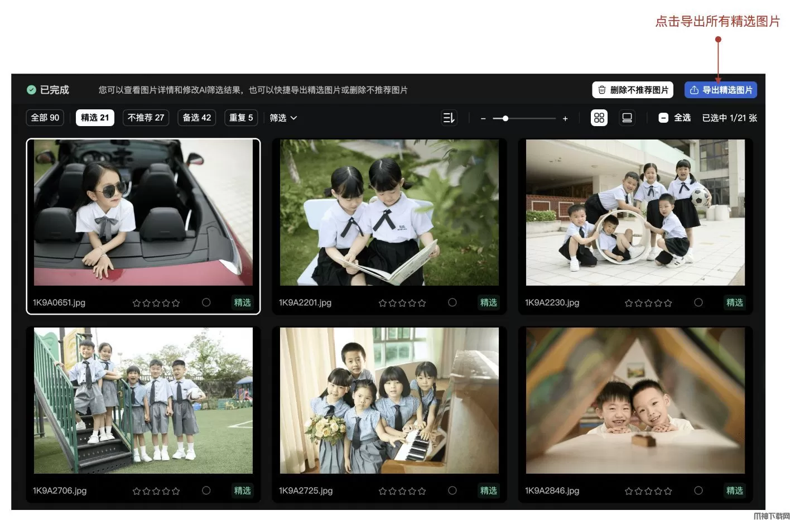Rate 1K9A2706.jpg one star
The image size is (790, 520).
(137, 491)
